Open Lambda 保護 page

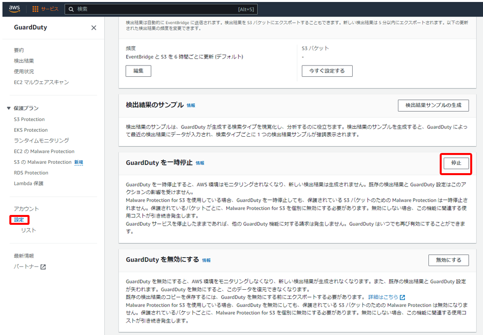29,183
